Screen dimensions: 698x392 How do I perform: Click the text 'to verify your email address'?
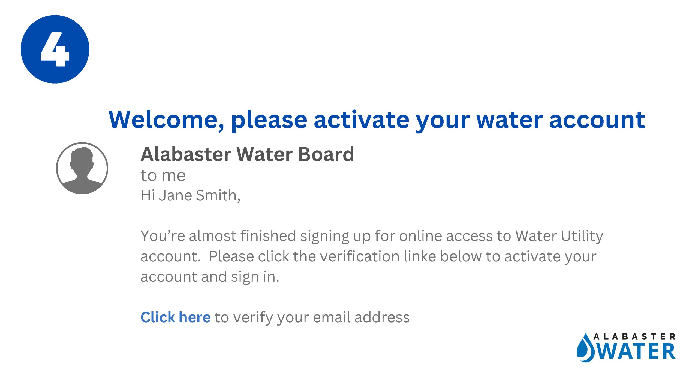pyautogui.click(x=312, y=317)
